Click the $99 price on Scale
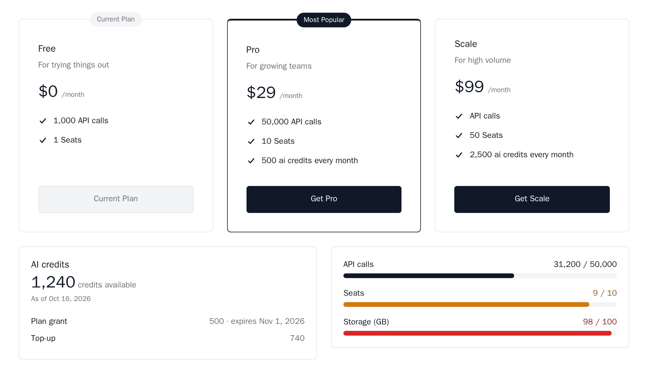 pyautogui.click(x=469, y=87)
